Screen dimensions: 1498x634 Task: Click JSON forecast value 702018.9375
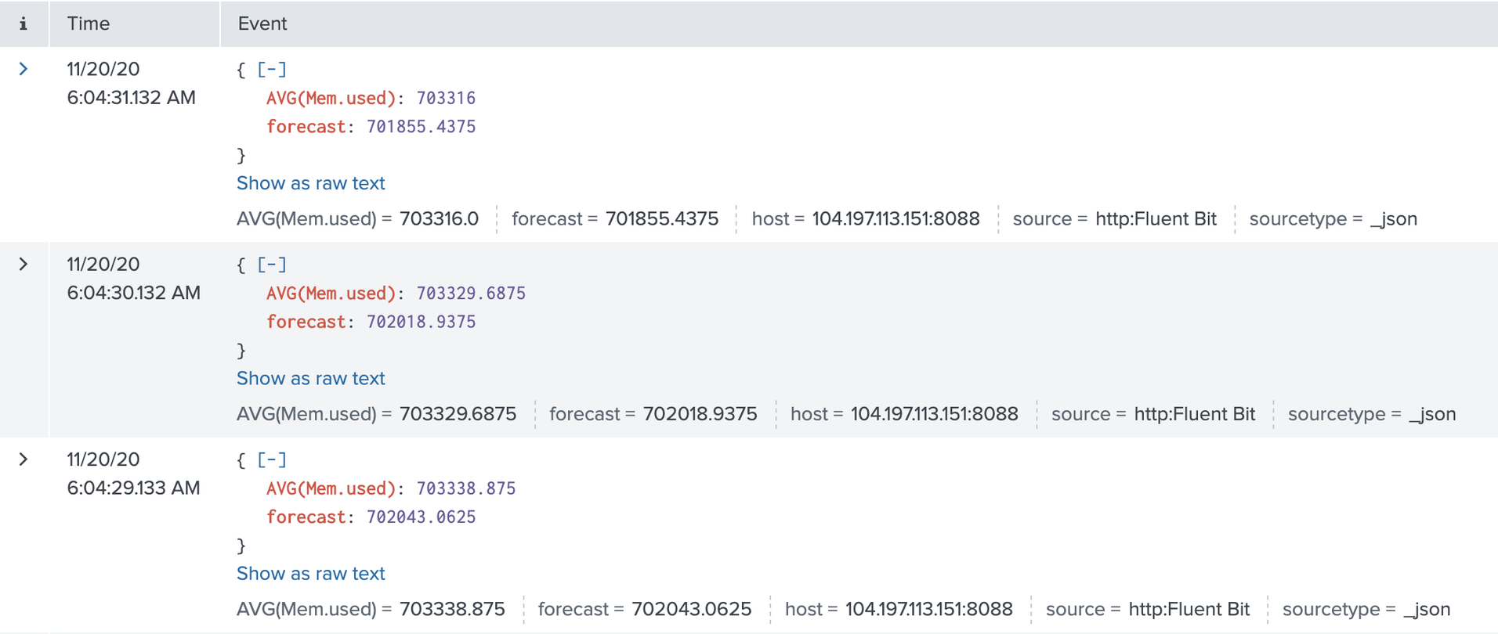coord(422,322)
